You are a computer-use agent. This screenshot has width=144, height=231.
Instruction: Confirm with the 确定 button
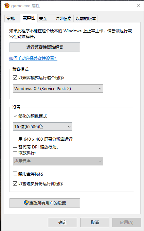pyautogui.click(x=62, y=223)
